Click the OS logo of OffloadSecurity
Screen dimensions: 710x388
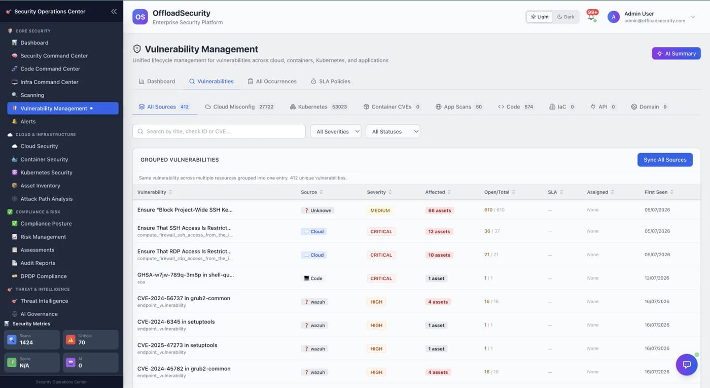click(x=140, y=17)
